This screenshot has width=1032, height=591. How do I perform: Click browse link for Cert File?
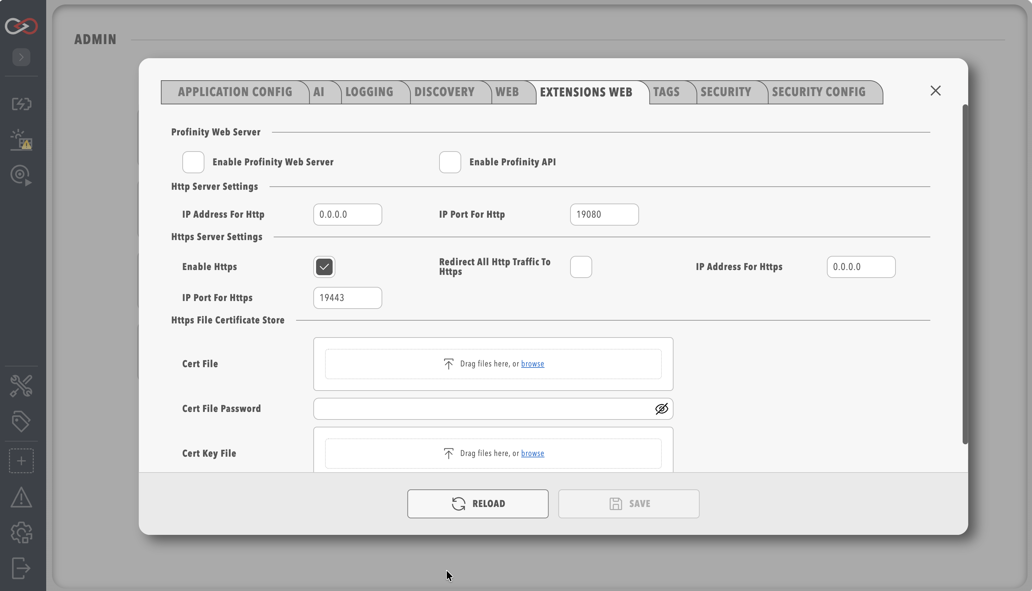532,364
